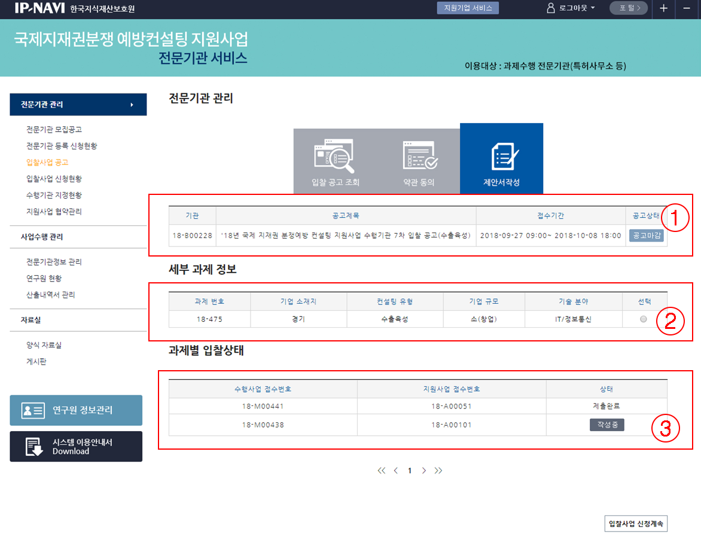Click the minus zoom-out icon in top bar
This screenshot has height=534, width=701.
coord(687,8)
